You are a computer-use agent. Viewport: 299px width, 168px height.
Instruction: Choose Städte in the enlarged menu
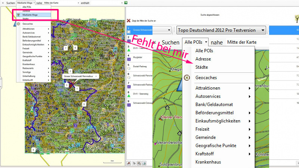pyautogui.click(x=201, y=67)
